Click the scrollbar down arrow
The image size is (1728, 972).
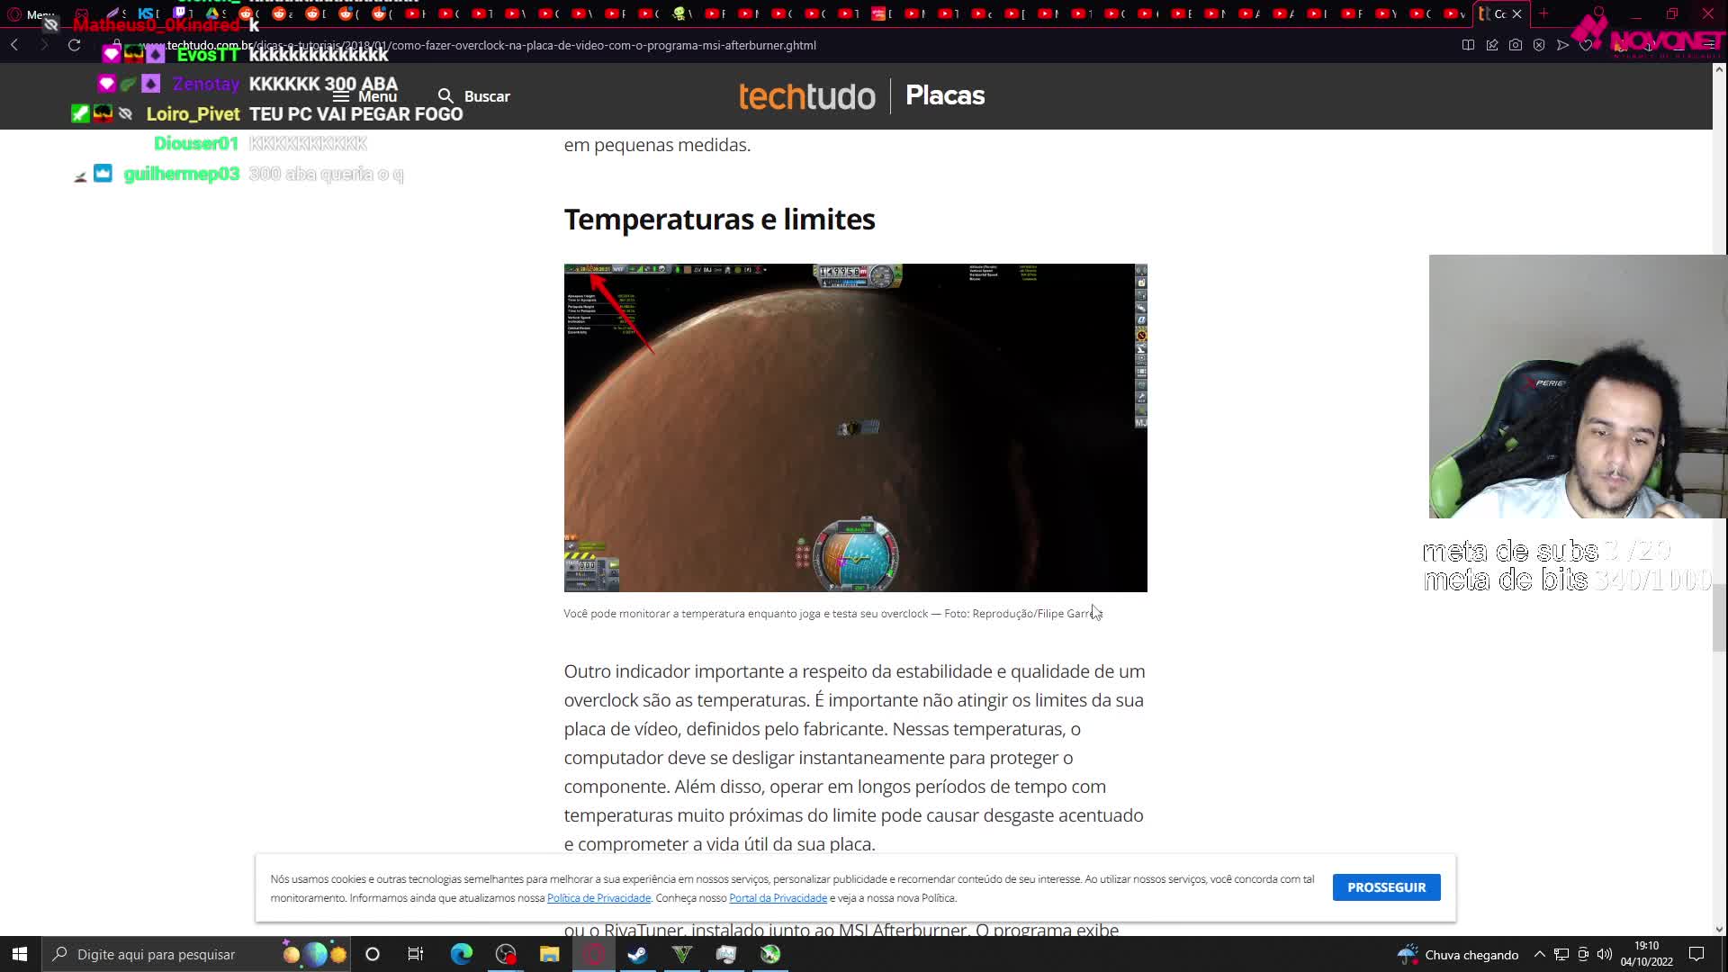1719,930
